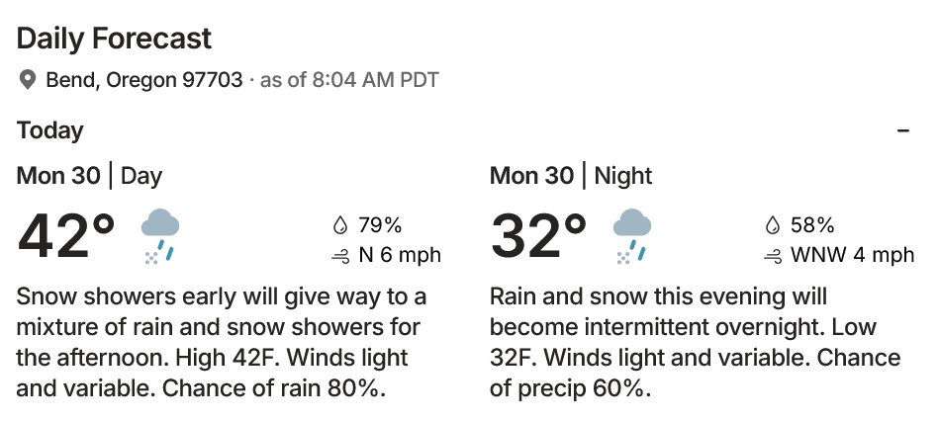Click the N 6 mph wind reading
Image resolution: width=938 pixels, height=421 pixels.
coord(399,256)
